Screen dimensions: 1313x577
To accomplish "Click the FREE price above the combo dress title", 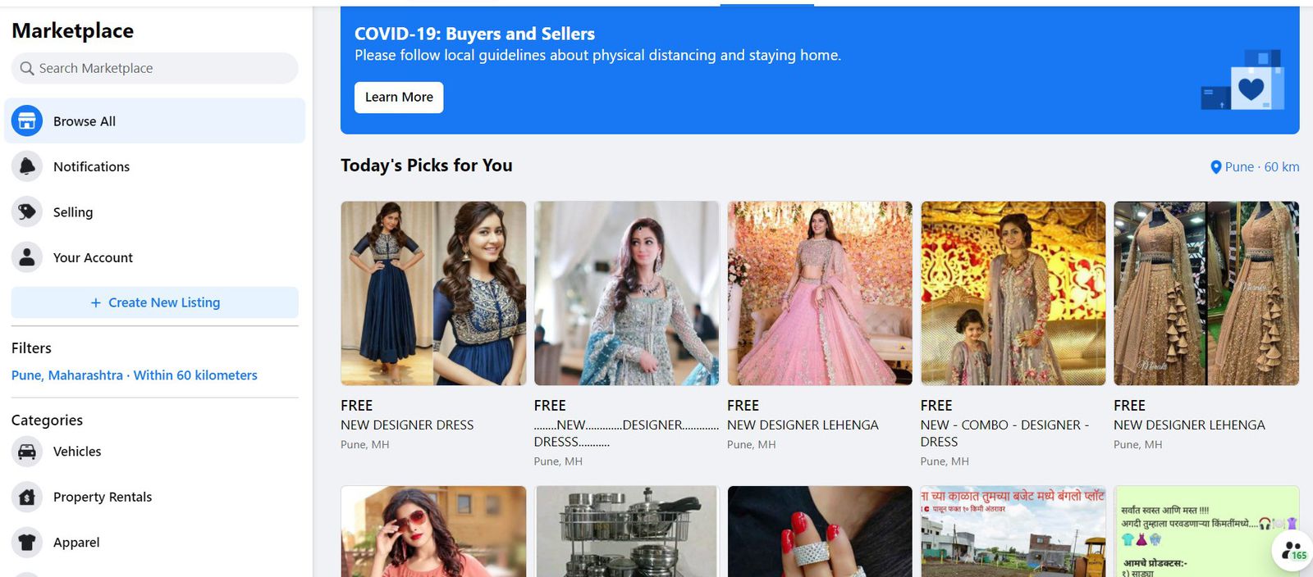I will (936, 406).
